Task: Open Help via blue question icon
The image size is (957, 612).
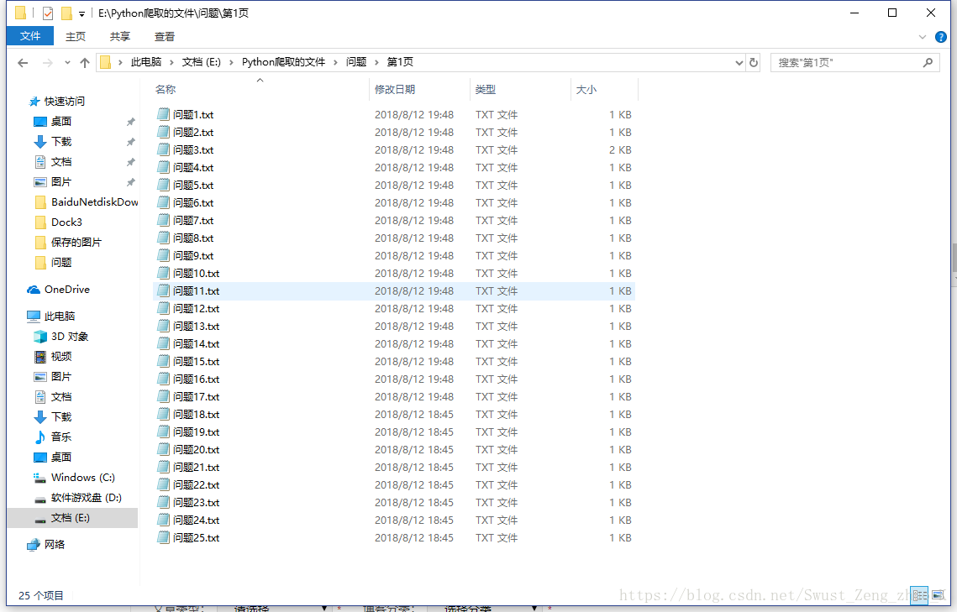Action: pos(941,37)
